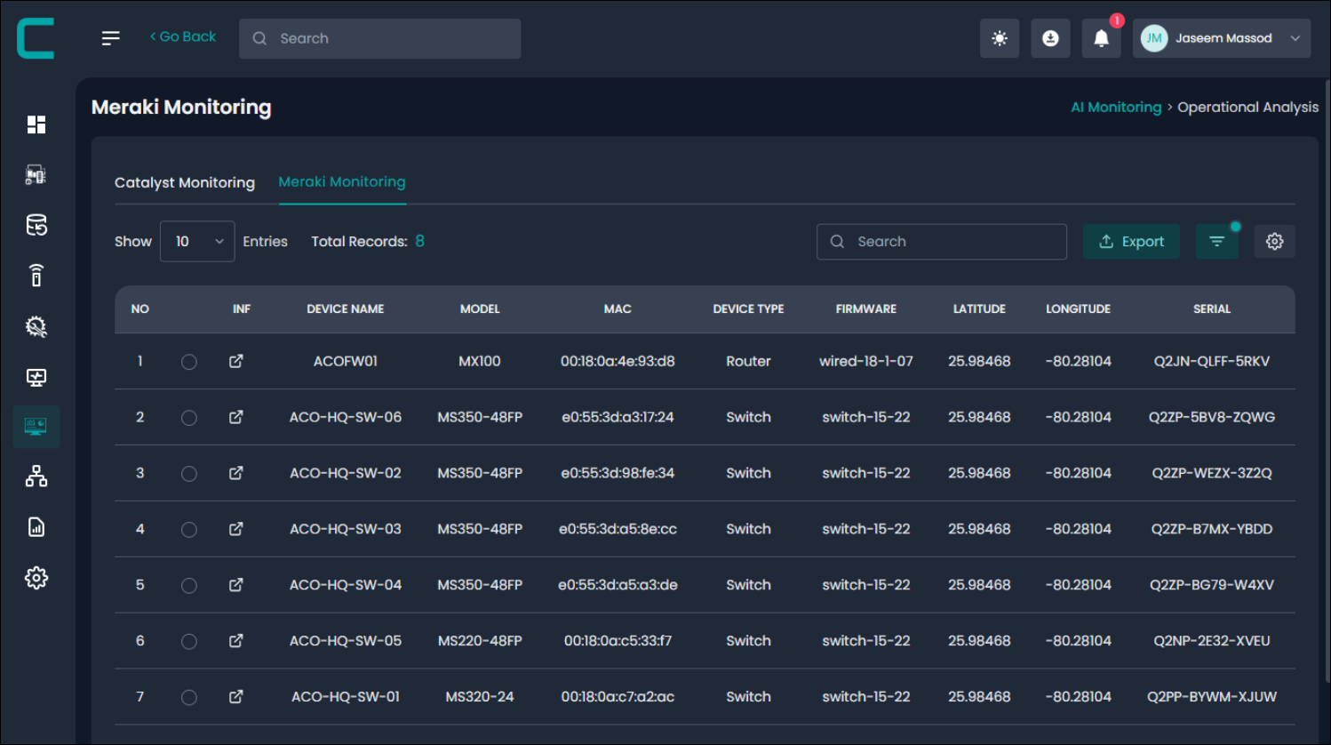Open the reports document sidebar icon

[x=36, y=527]
